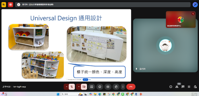Click the red recording indicator icon
199x96 pixels.
(11, 5)
